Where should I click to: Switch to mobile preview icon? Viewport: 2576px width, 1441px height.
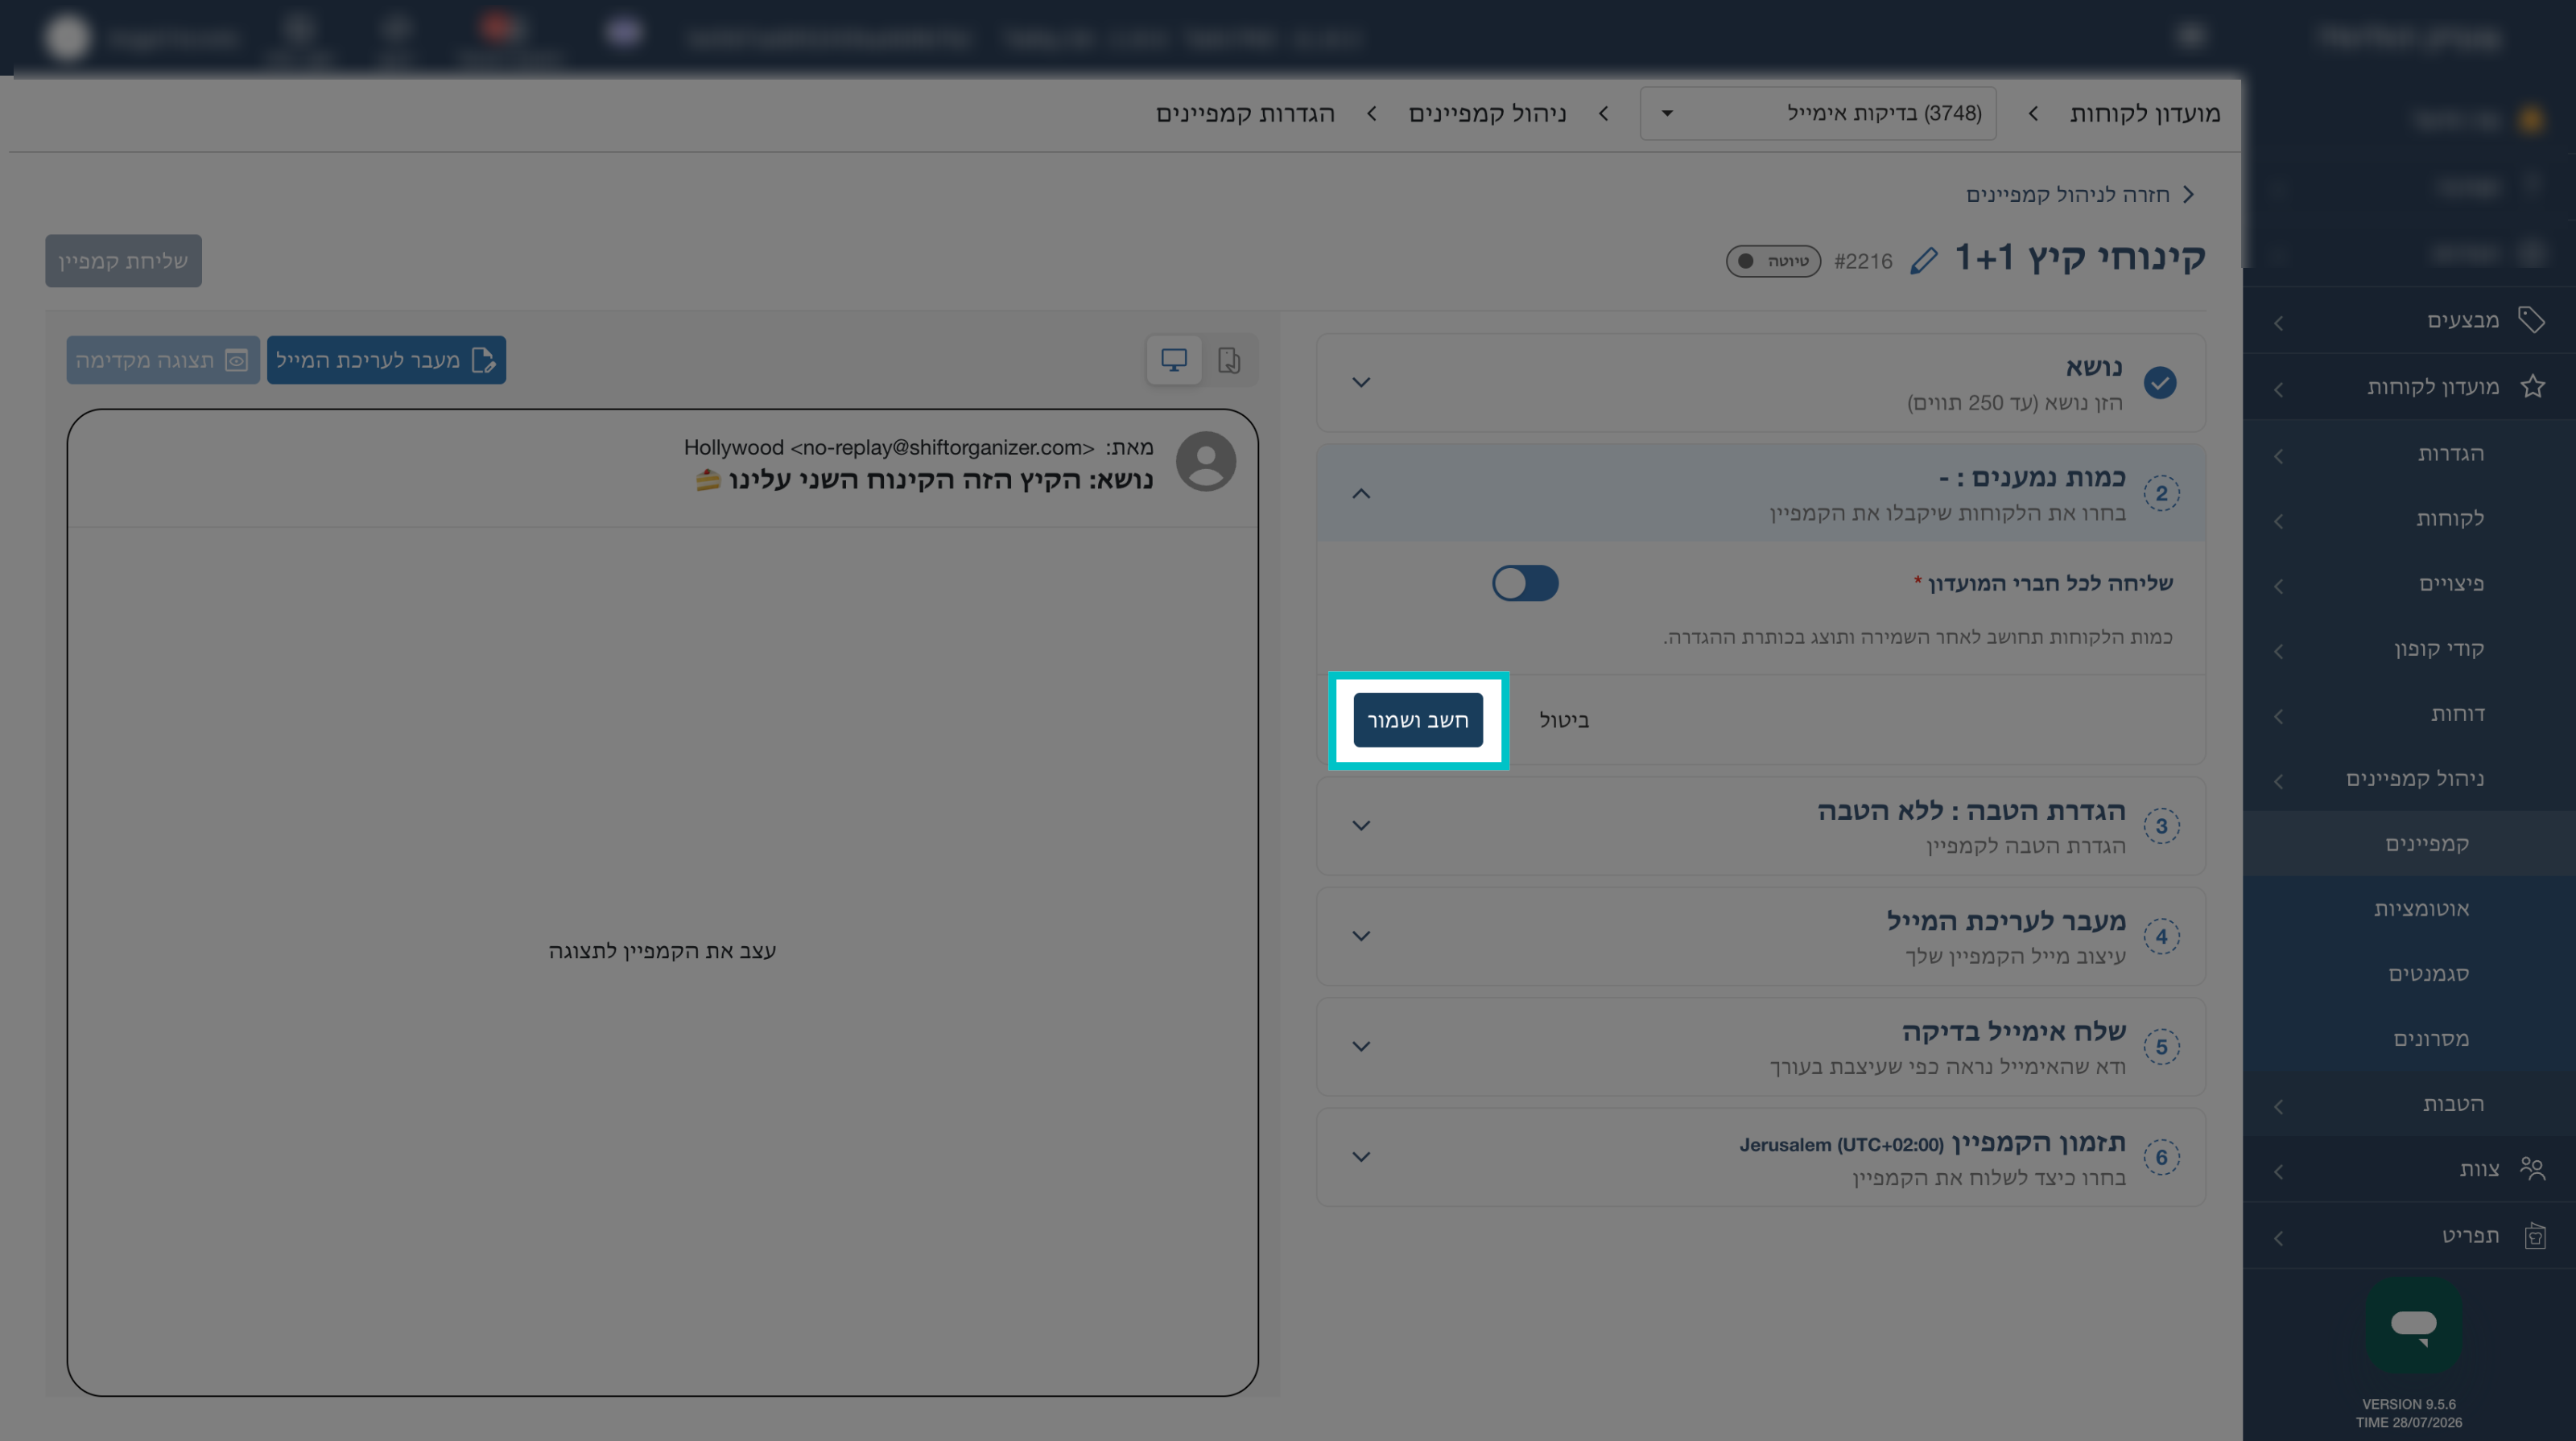[x=1229, y=360]
